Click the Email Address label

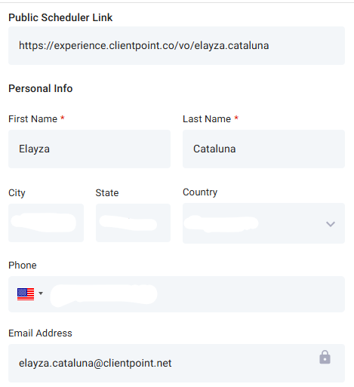point(40,333)
